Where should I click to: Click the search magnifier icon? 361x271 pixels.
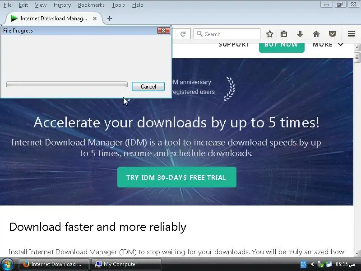click(199, 34)
